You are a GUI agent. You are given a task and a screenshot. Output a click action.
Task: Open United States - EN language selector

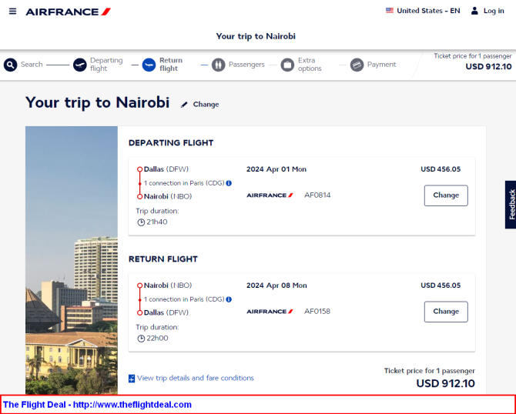click(422, 11)
